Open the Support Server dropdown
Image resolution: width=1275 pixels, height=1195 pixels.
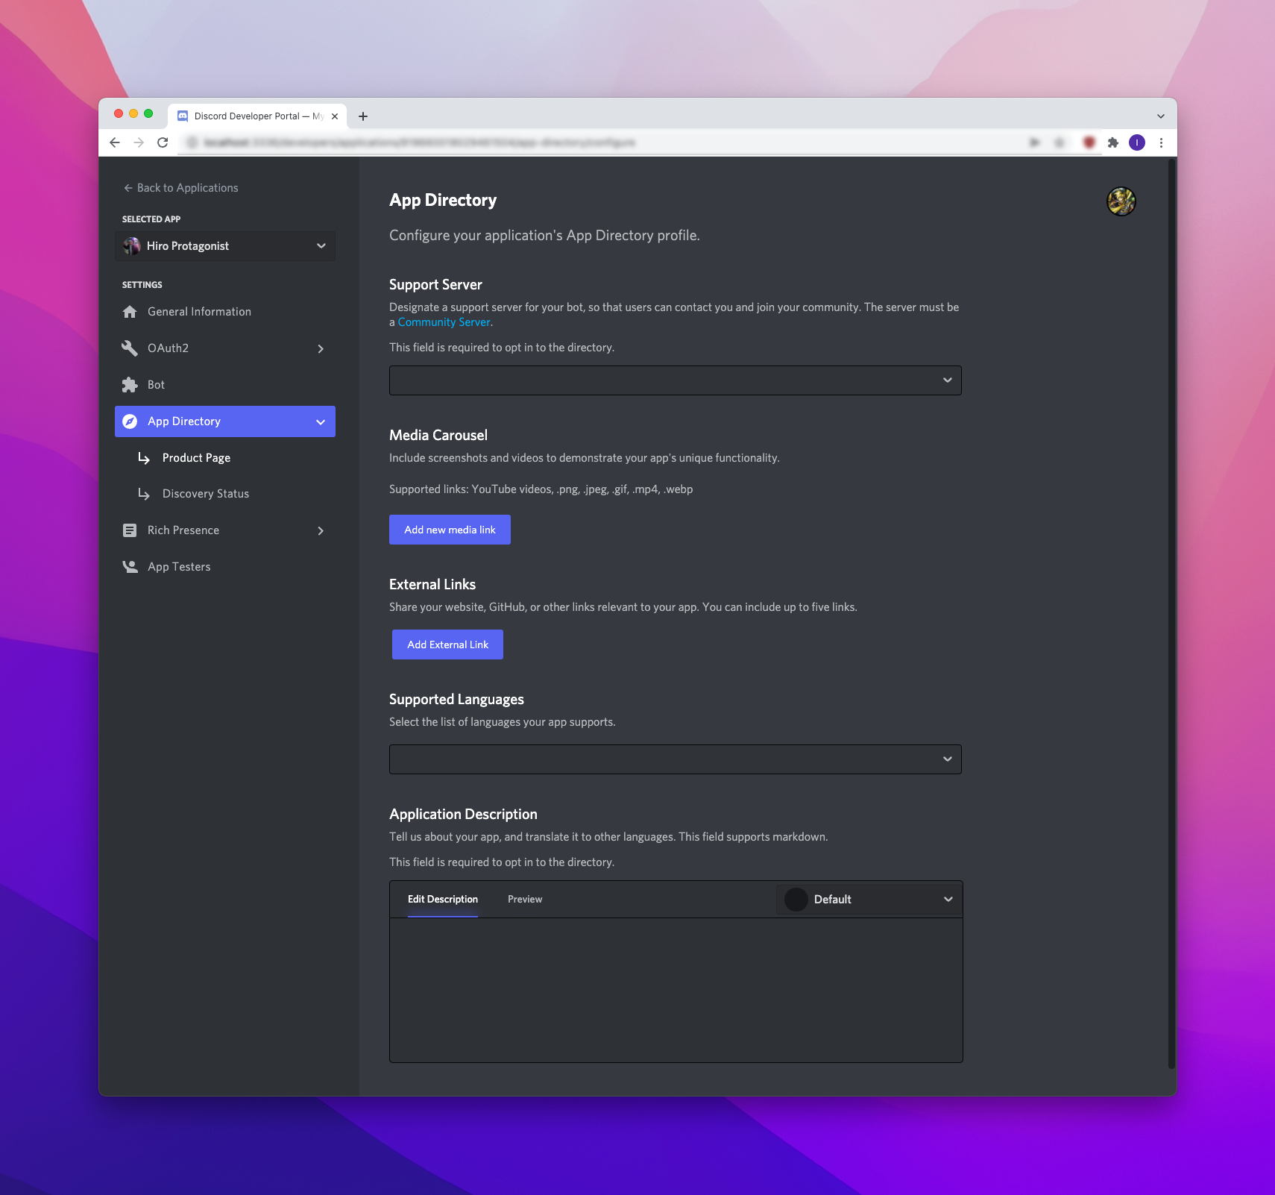click(x=676, y=380)
